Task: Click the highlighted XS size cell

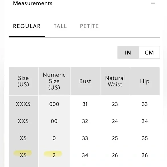Action: [23, 155]
